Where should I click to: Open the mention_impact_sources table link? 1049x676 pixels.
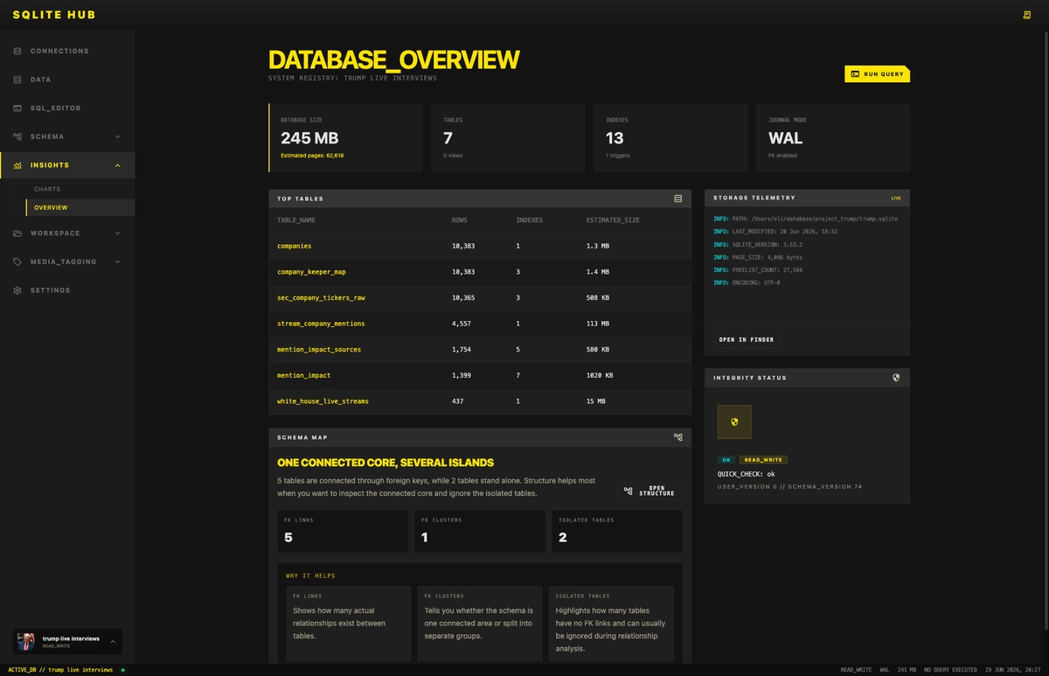coord(319,349)
